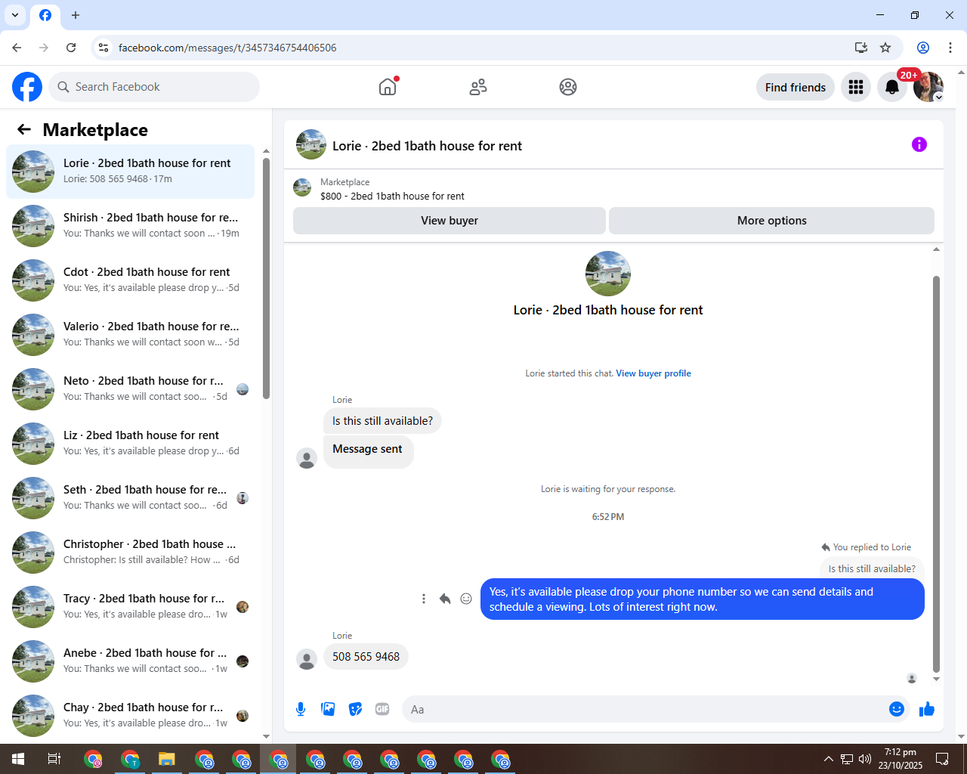Attach a file with the photo icon

click(x=328, y=709)
